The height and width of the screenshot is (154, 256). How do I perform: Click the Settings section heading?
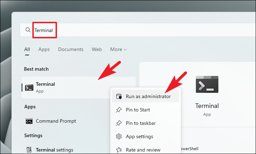coord(33,136)
